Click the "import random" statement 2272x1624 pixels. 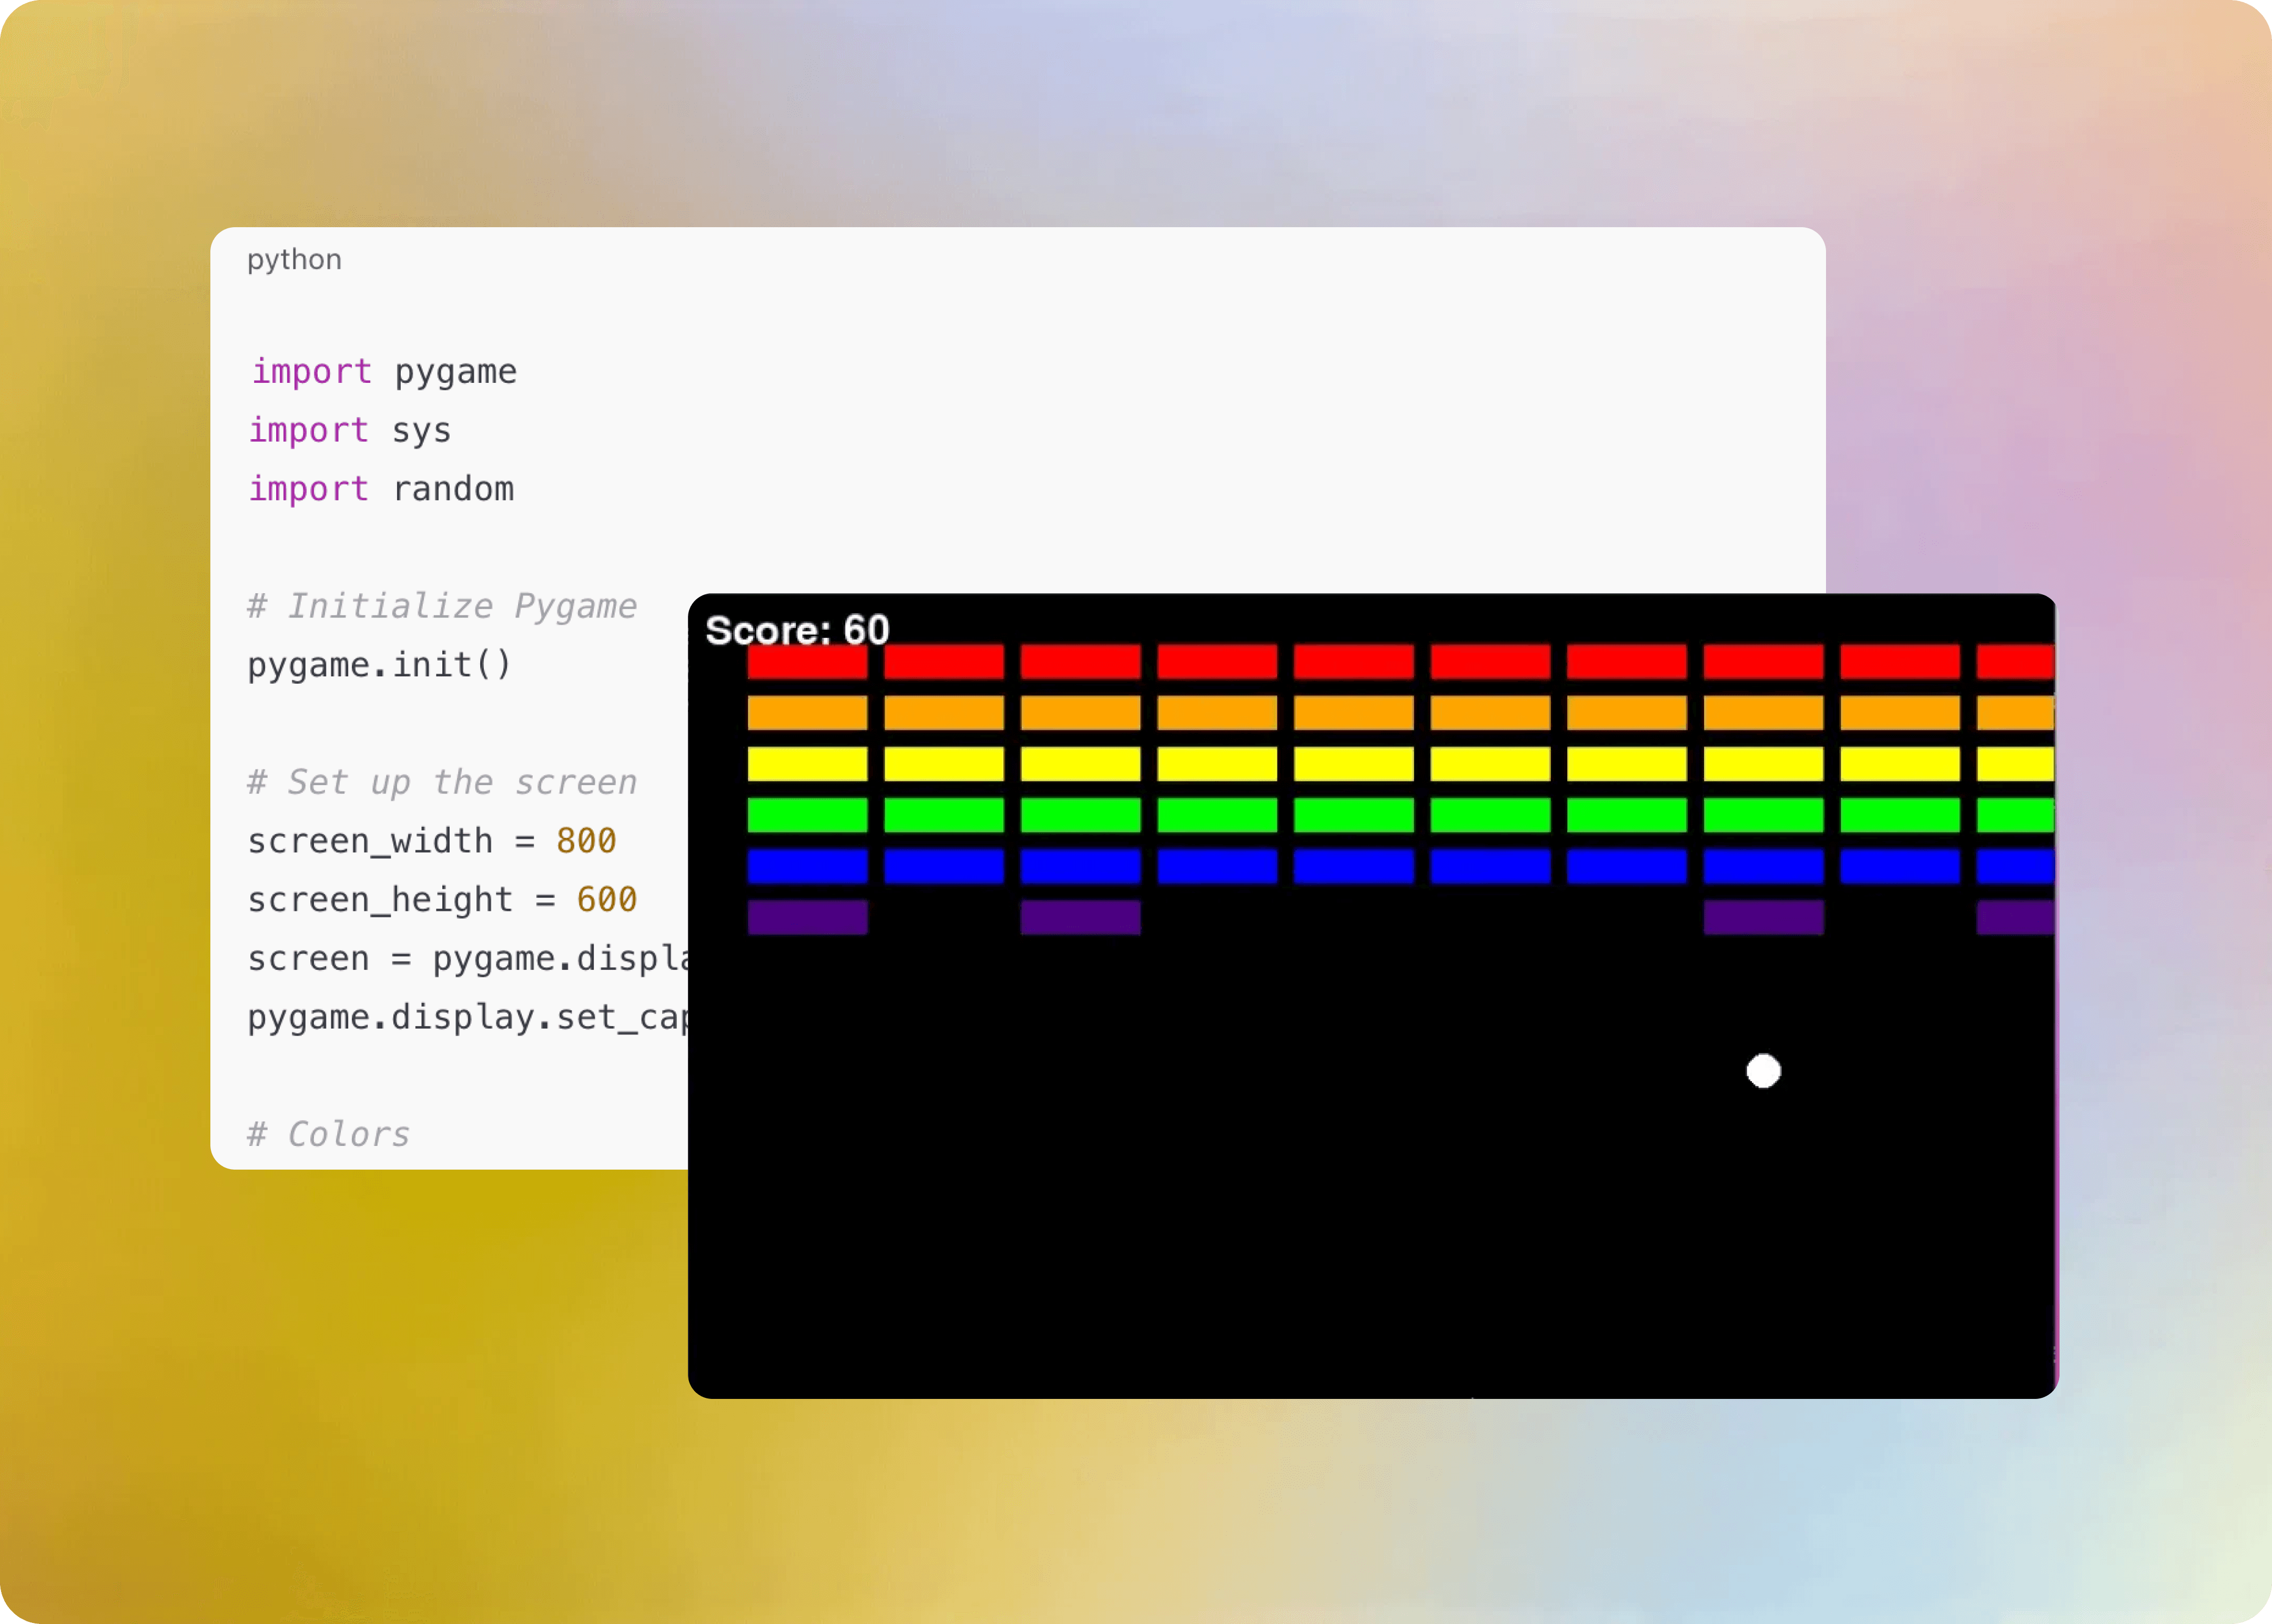point(380,488)
